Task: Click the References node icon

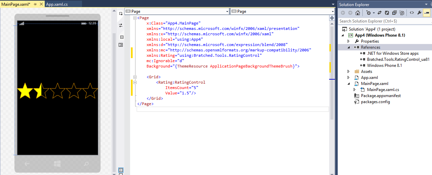Action: [357, 47]
